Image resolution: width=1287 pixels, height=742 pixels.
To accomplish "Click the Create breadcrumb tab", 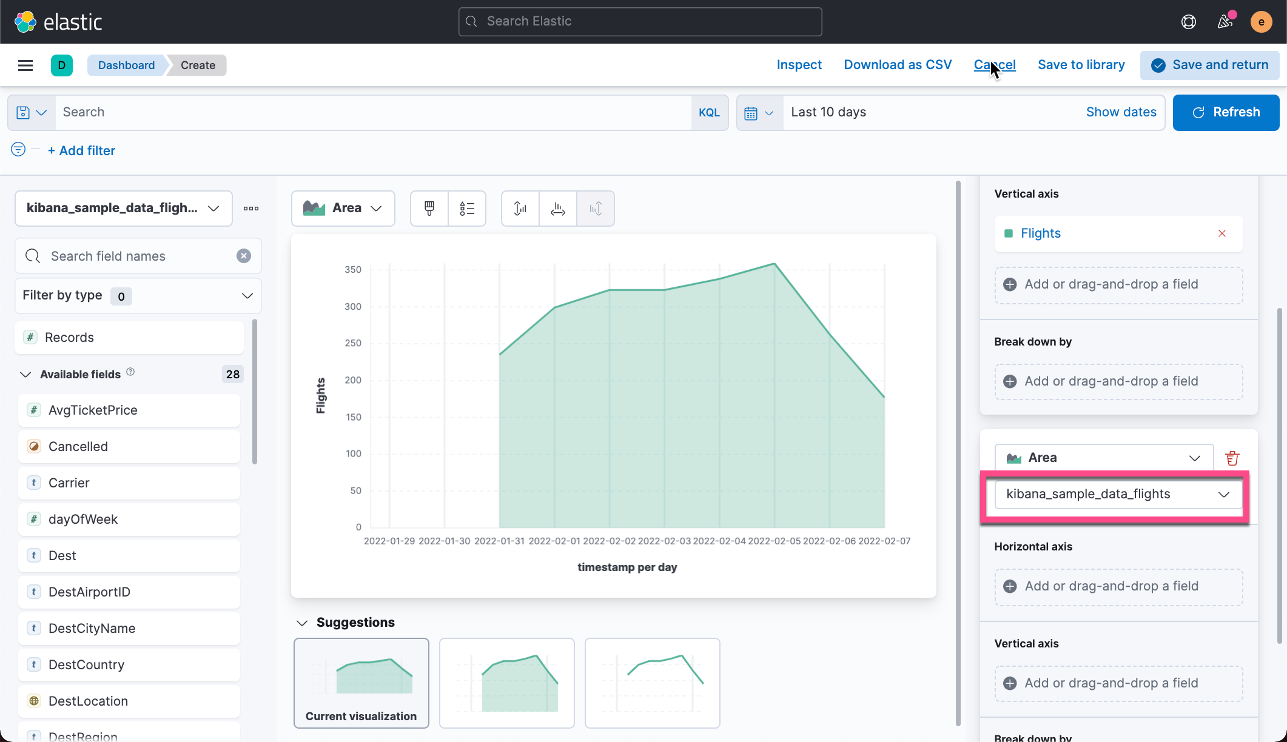I will 197,65.
